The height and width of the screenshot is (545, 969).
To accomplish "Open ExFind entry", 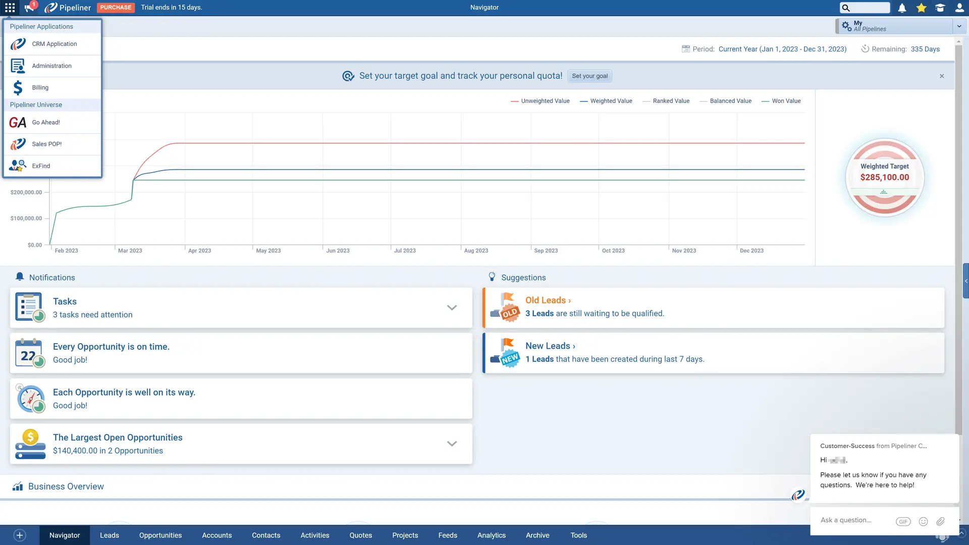I will (52, 166).
